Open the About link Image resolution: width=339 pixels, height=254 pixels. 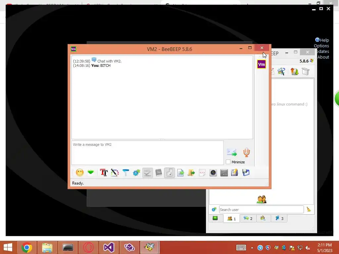(323, 57)
